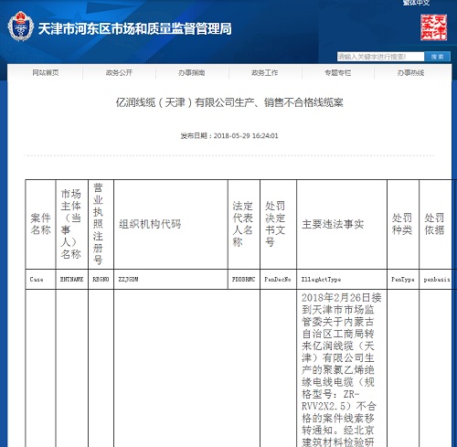Click the REGNO field code cell

pos(101,279)
